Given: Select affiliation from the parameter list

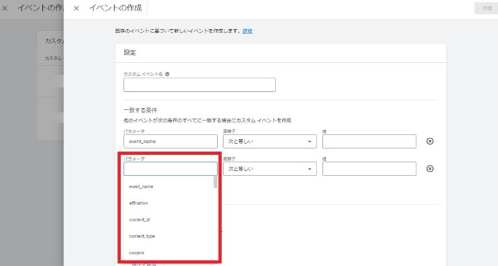Looking at the screenshot, I should click(139, 203).
